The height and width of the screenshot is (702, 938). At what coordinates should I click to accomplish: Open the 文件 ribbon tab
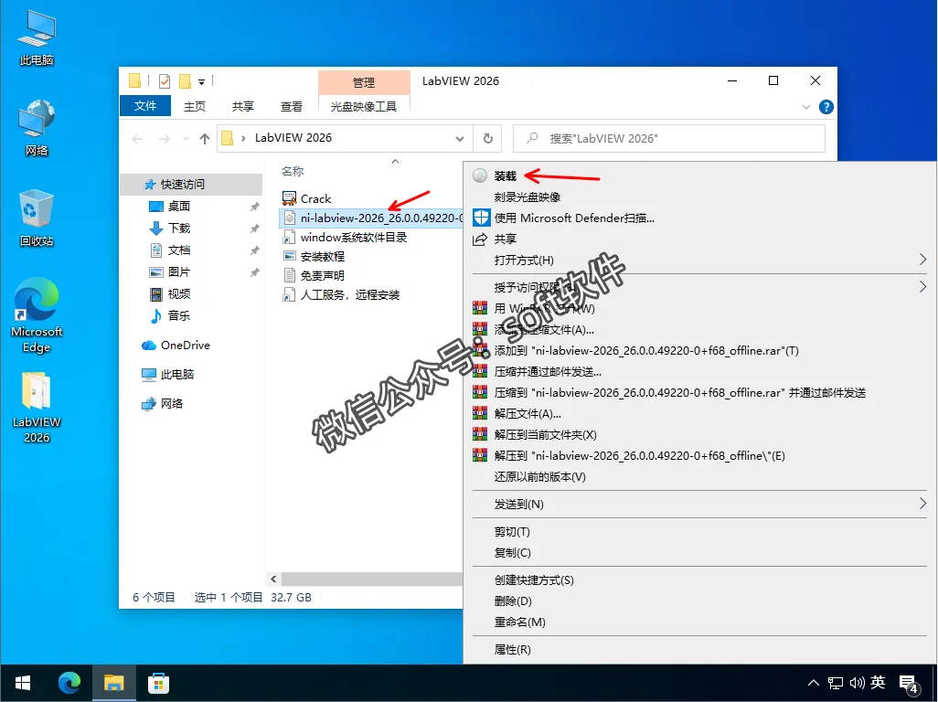tap(145, 106)
